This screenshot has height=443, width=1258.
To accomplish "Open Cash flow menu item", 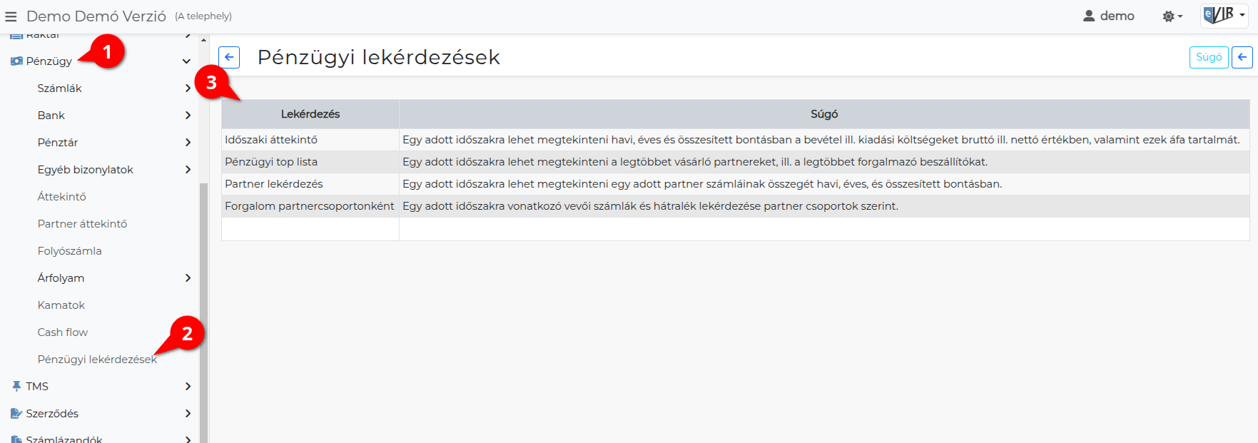I will point(63,332).
